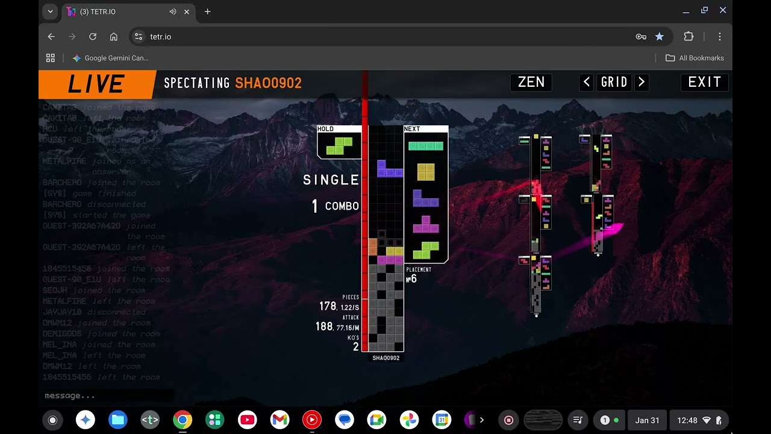Screen dimensions: 771x434
Task: Mute the TETR.IO tab audio icon
Action: click(x=173, y=11)
